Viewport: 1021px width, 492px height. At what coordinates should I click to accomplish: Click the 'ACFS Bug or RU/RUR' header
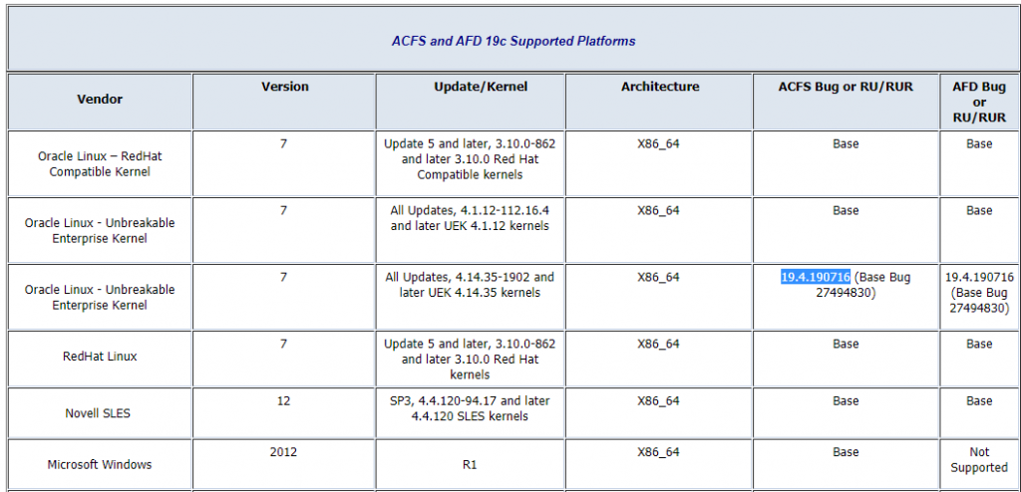click(846, 87)
